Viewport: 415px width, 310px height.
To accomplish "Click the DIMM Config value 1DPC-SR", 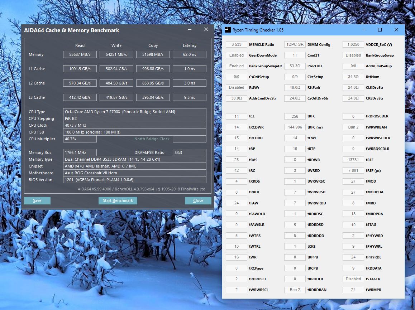I will pos(295,44).
